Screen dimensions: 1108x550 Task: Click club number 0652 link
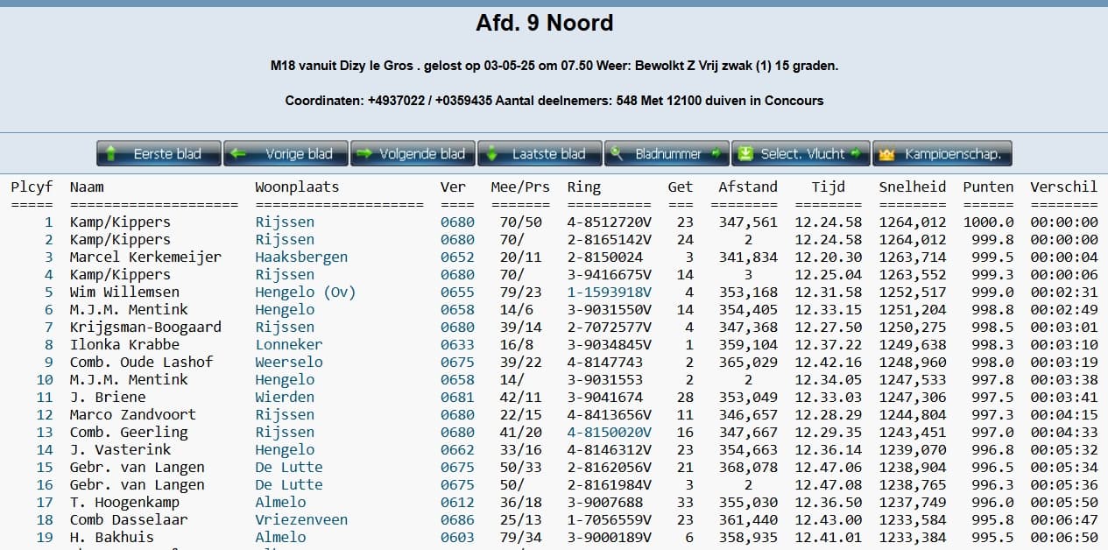[457, 257]
